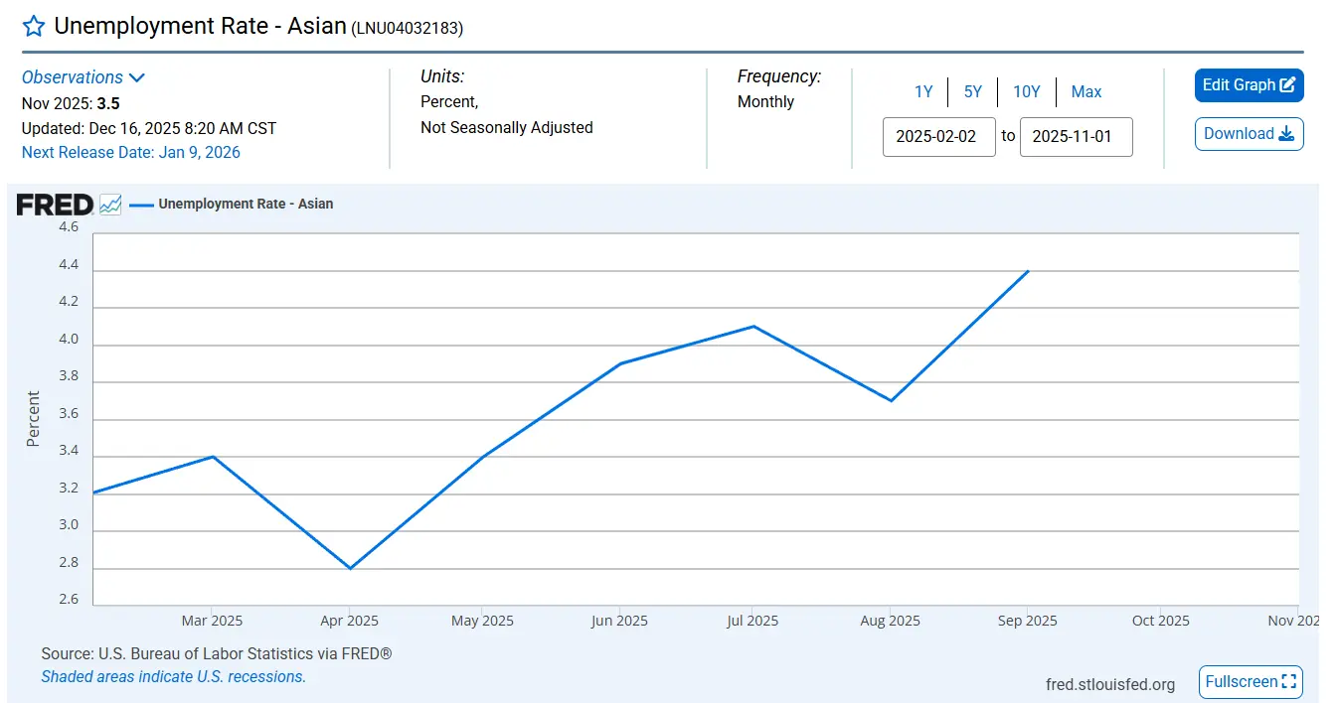Open the Next Release Date link
The image size is (1336, 703).
tap(131, 152)
